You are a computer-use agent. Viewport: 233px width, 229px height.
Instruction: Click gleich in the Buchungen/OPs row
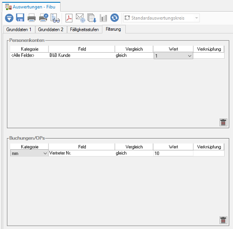coord(134,153)
